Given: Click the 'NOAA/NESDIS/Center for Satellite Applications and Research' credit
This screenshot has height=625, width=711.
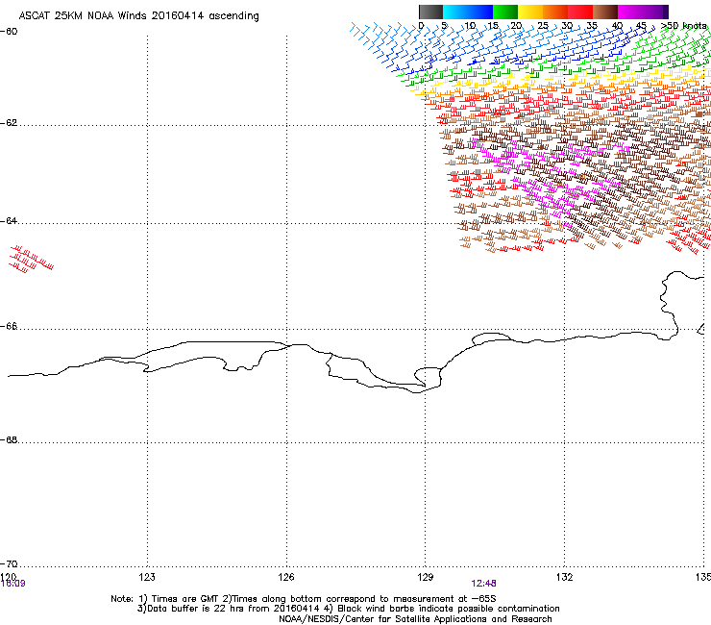Looking at the screenshot, I should tap(415, 619).
